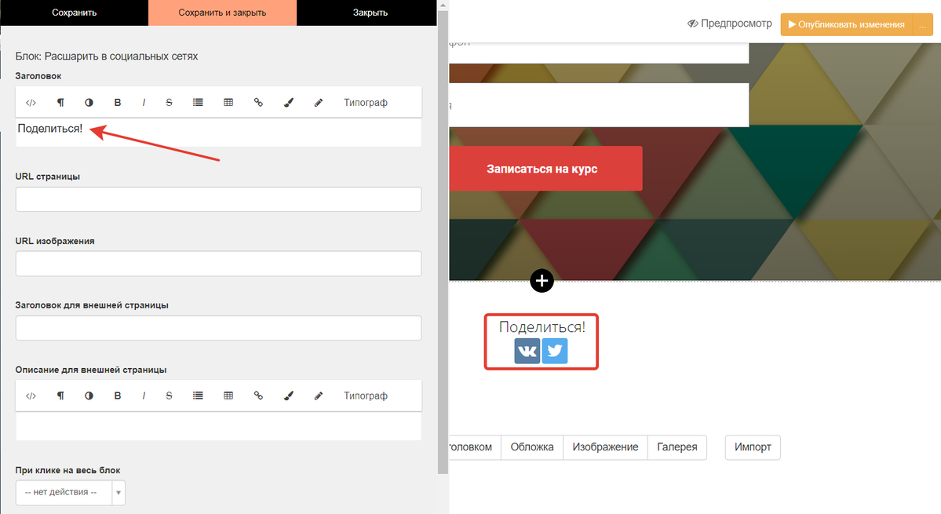Click brush icon in Описание toolbar
This screenshot has width=941, height=514.
pos(289,396)
